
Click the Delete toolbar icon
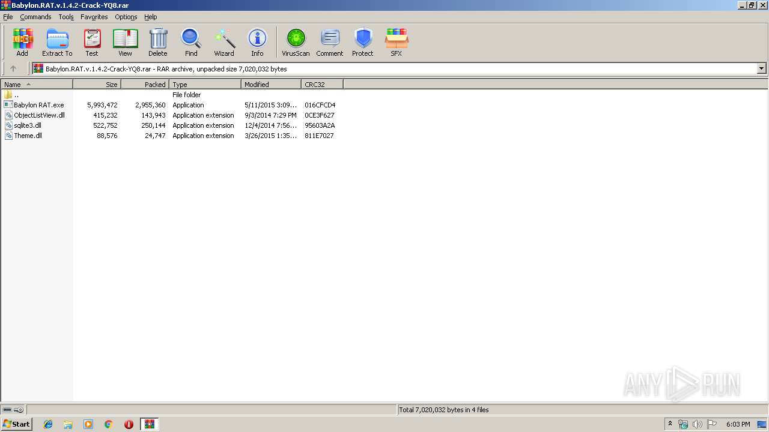[158, 43]
